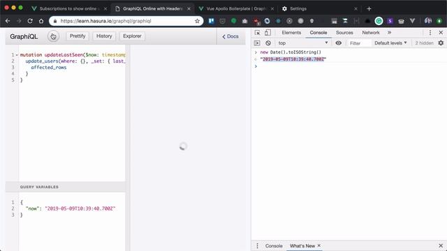Collapse the mutation on line 1
This screenshot has width=447, height=251.
pyautogui.click(x=17, y=55)
